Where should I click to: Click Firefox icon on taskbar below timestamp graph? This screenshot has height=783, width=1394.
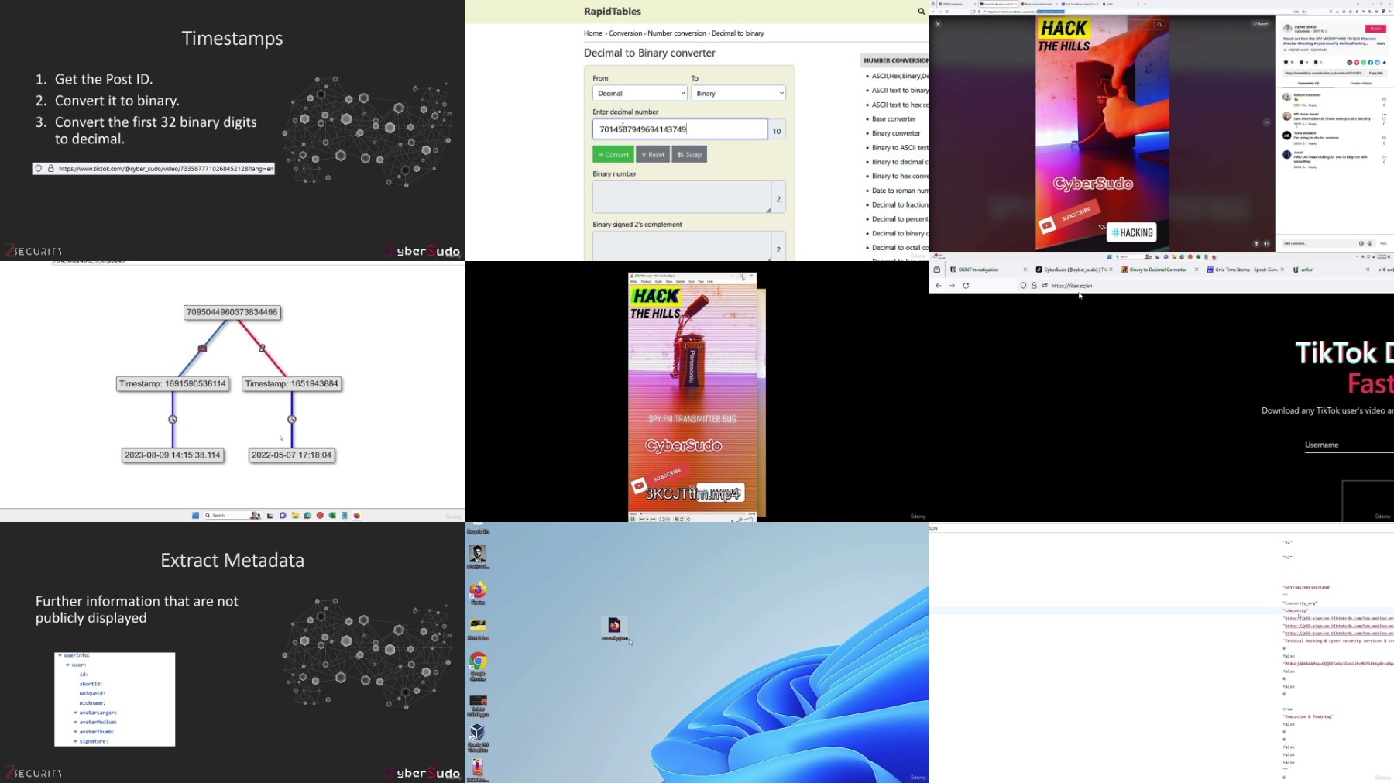click(357, 515)
